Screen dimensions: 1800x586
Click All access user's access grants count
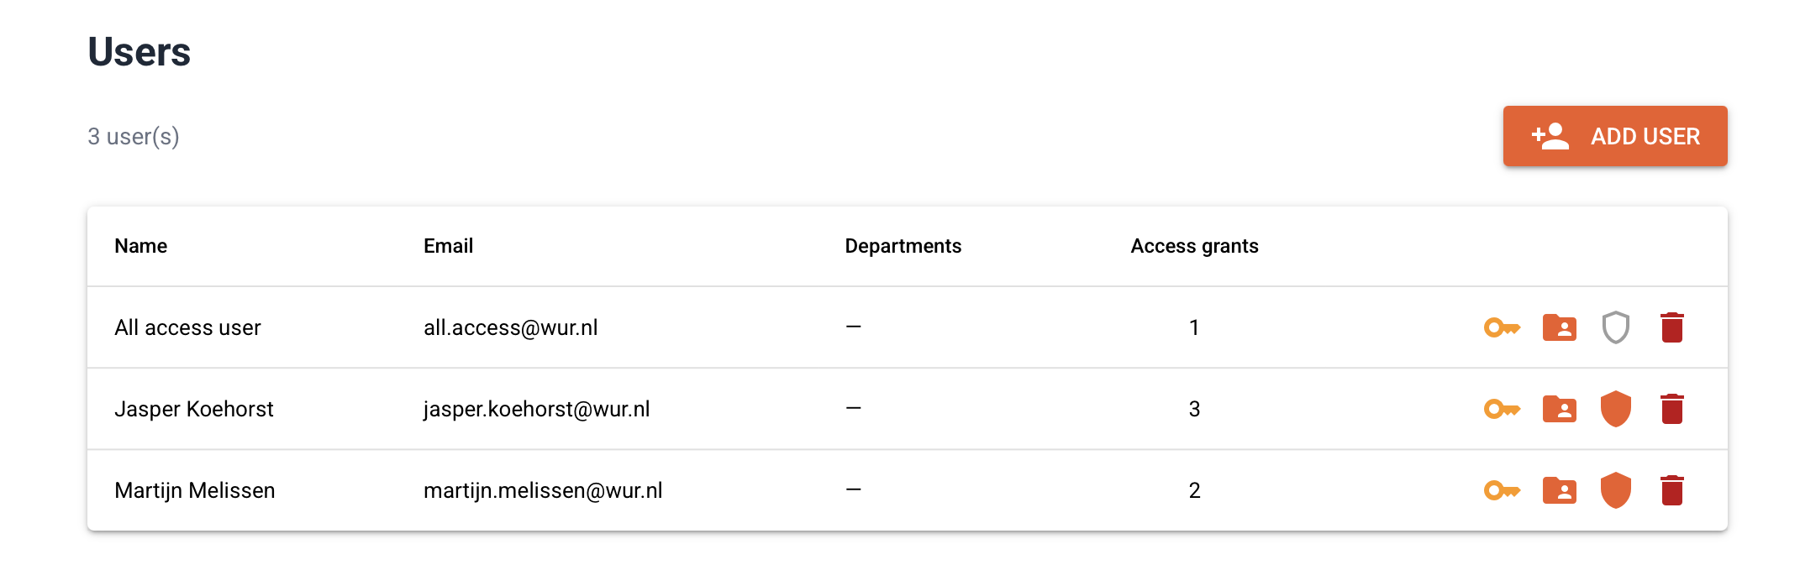coord(1194,327)
